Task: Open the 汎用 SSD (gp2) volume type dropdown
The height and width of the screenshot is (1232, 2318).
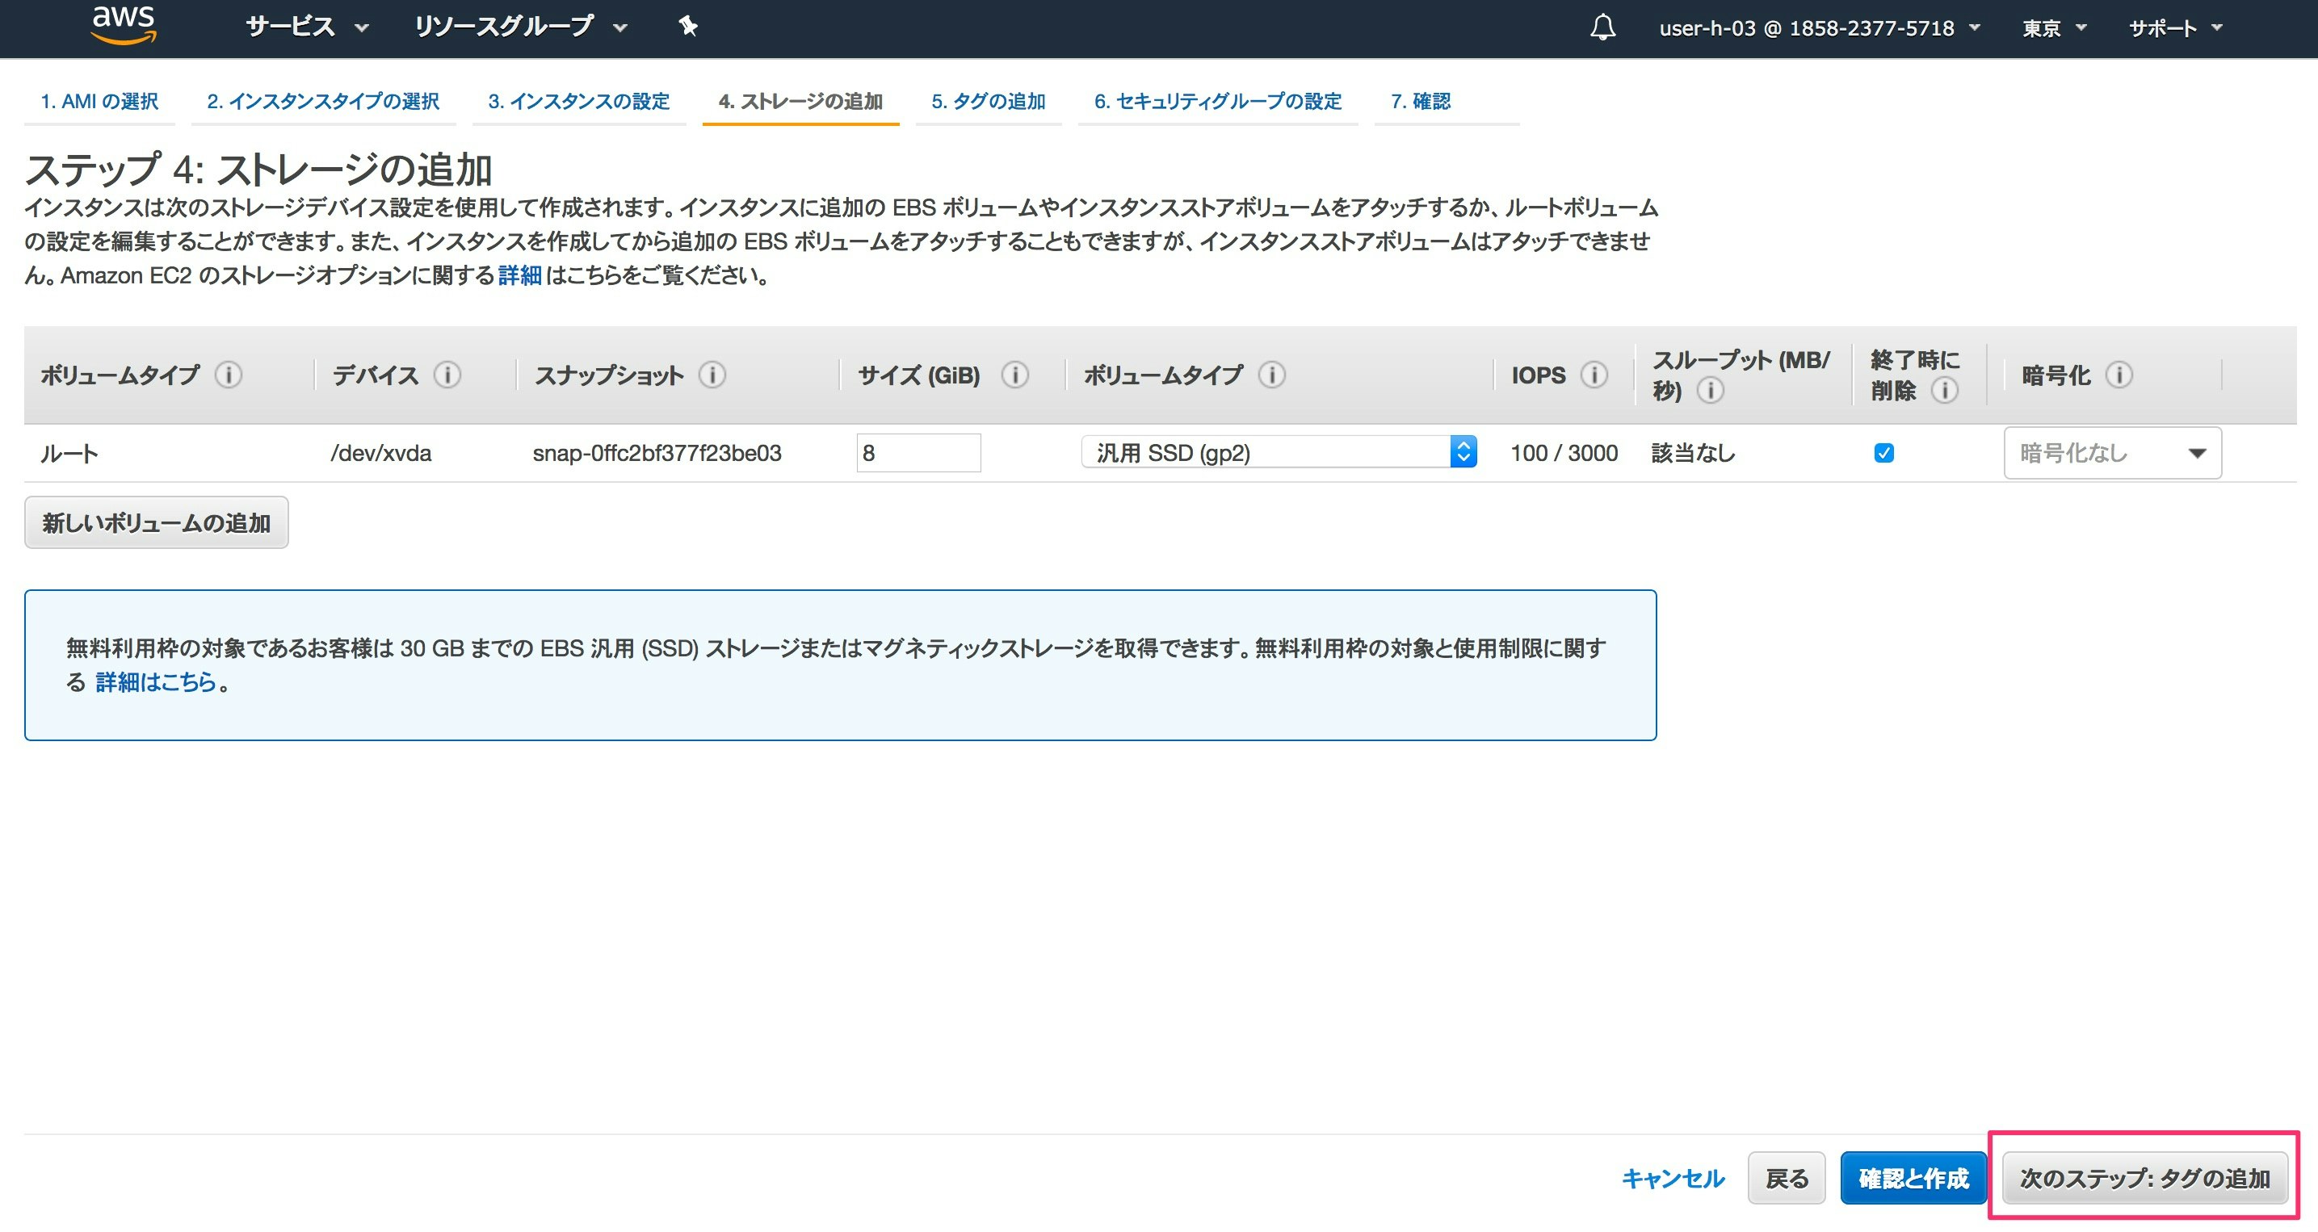Action: pos(1277,452)
